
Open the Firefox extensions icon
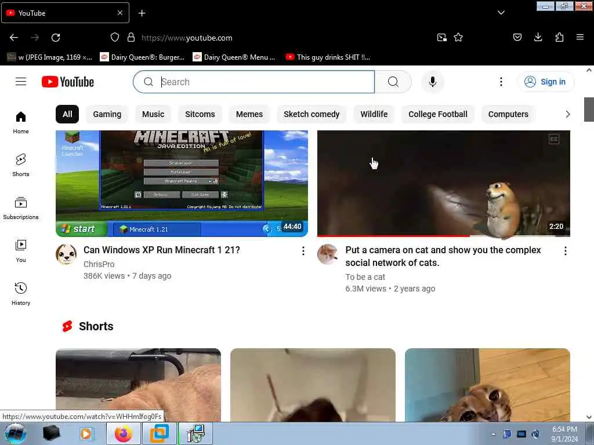click(559, 37)
